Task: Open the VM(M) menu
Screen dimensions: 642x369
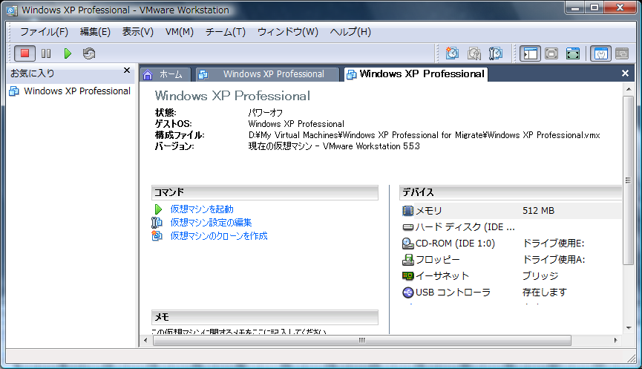Action: click(180, 31)
